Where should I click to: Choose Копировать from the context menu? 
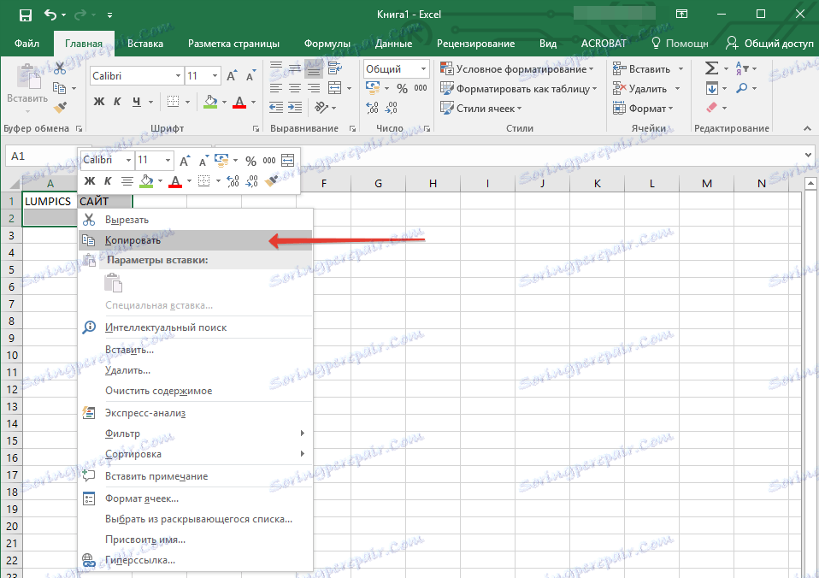133,240
